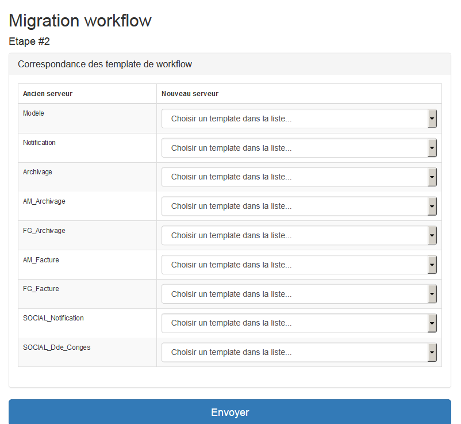Choose a template for Archivage row
Image resolution: width=461 pixels, height=424 pixels.
pyautogui.click(x=299, y=177)
